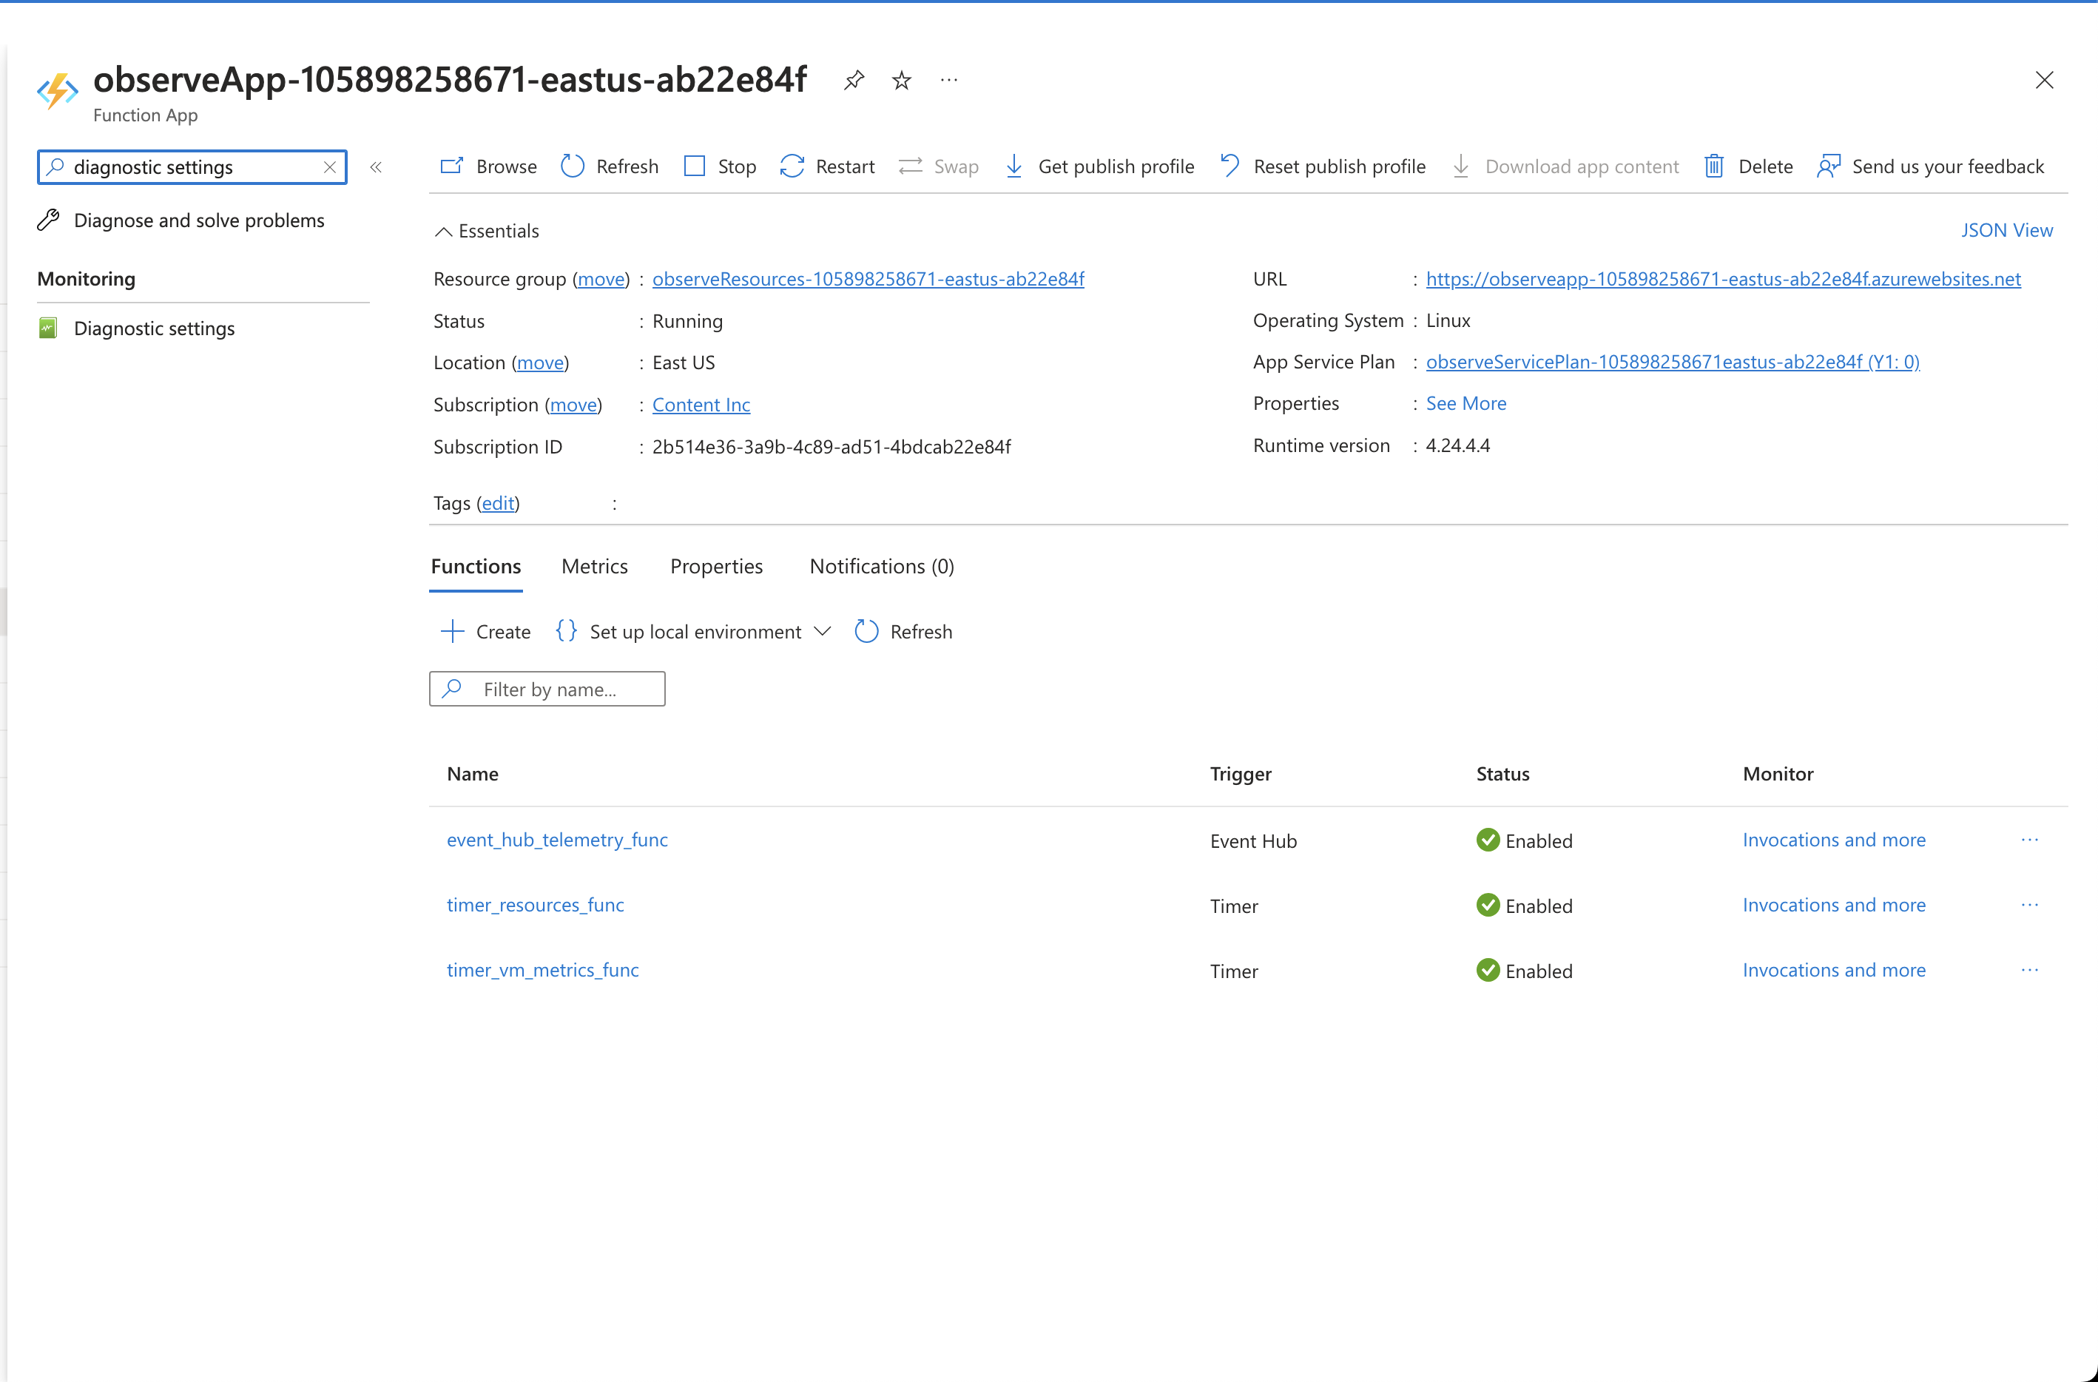
Task: Stop the Function App
Action: click(x=721, y=166)
